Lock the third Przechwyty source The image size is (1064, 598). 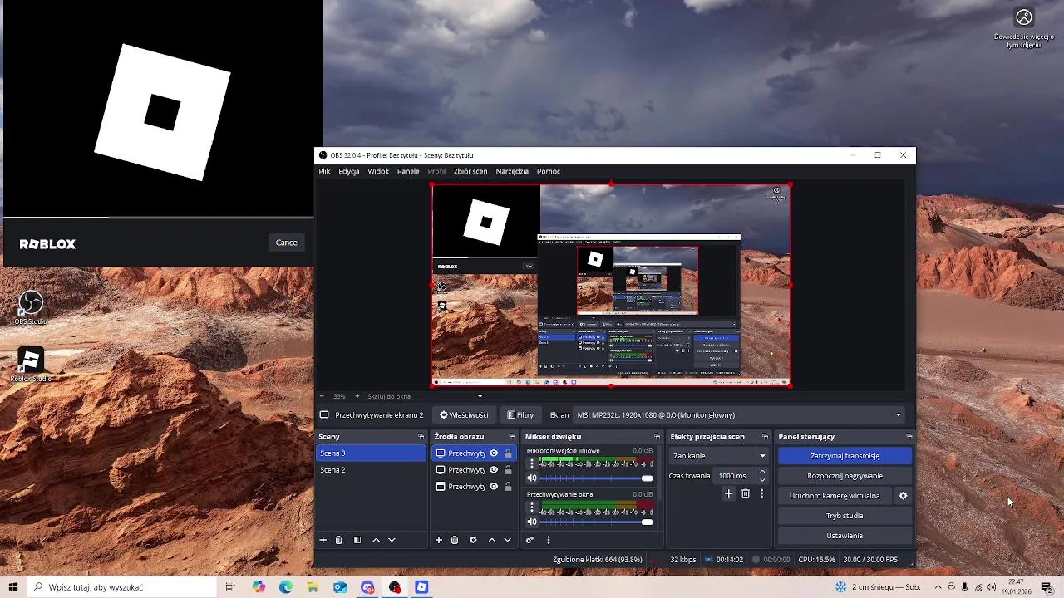click(508, 487)
